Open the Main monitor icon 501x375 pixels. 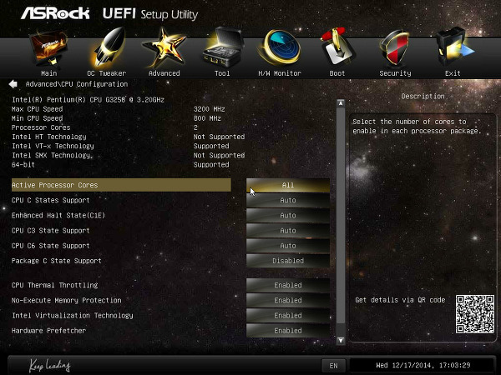pos(48,47)
